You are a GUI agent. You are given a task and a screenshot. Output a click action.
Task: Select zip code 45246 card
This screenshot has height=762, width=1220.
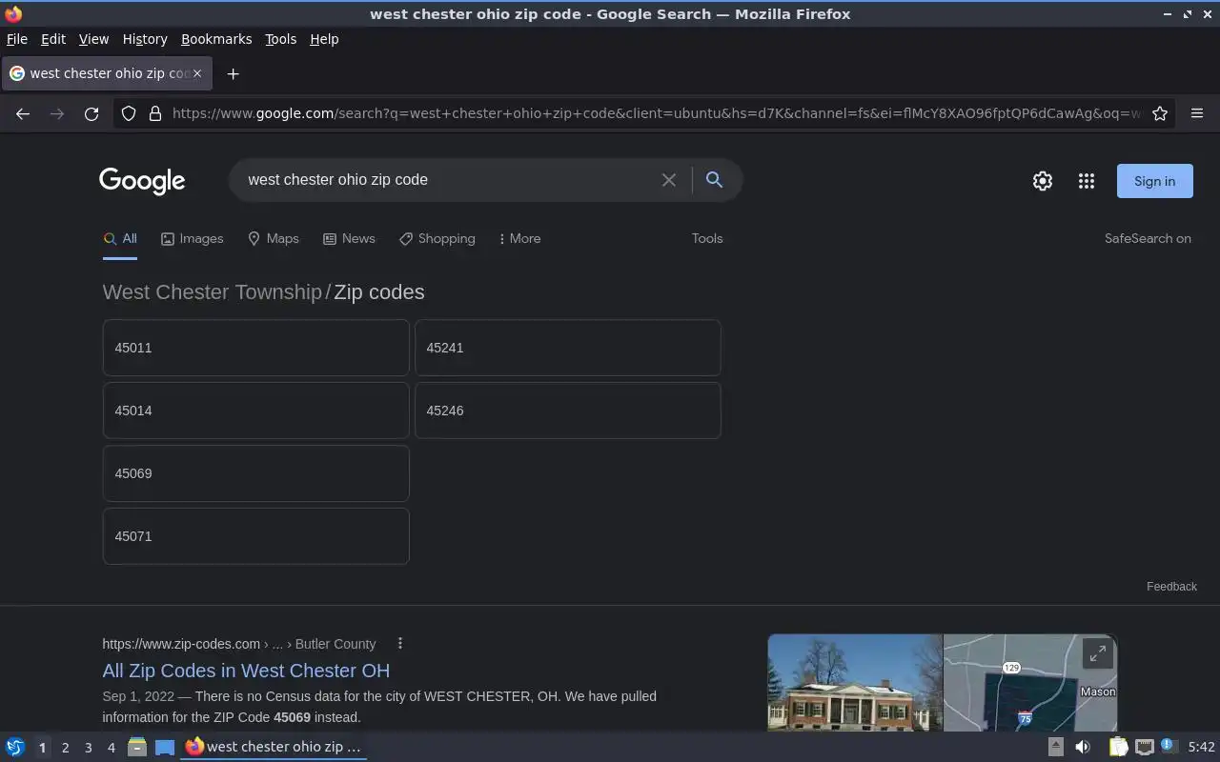(x=567, y=411)
